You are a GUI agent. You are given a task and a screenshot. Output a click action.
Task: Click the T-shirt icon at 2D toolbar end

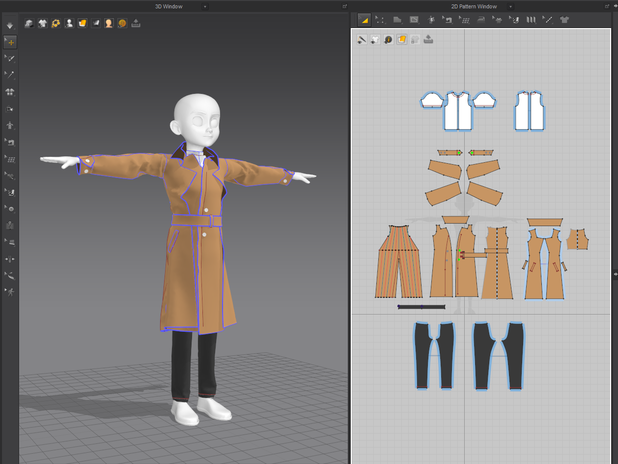[x=564, y=20]
